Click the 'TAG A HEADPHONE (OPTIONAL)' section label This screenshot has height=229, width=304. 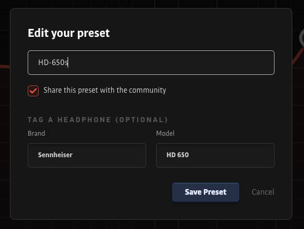click(98, 120)
